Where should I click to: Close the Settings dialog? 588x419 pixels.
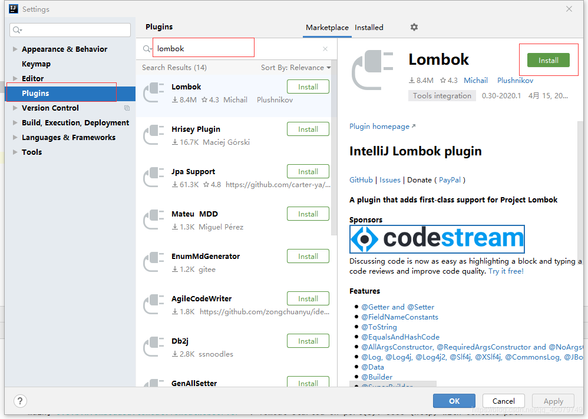[x=569, y=9]
